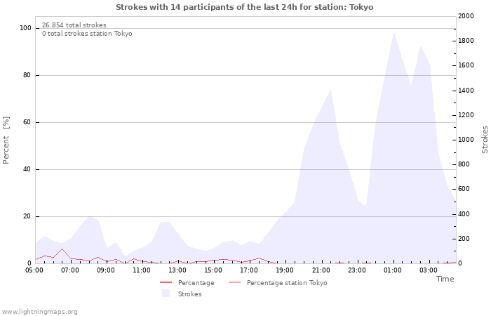The image size is (491, 316).
Task: Click the Strokes right axis title
Action: [485, 140]
